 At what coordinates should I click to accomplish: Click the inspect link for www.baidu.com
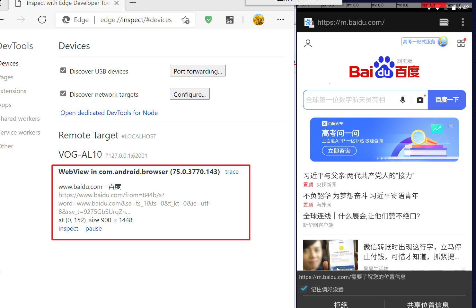tap(68, 228)
